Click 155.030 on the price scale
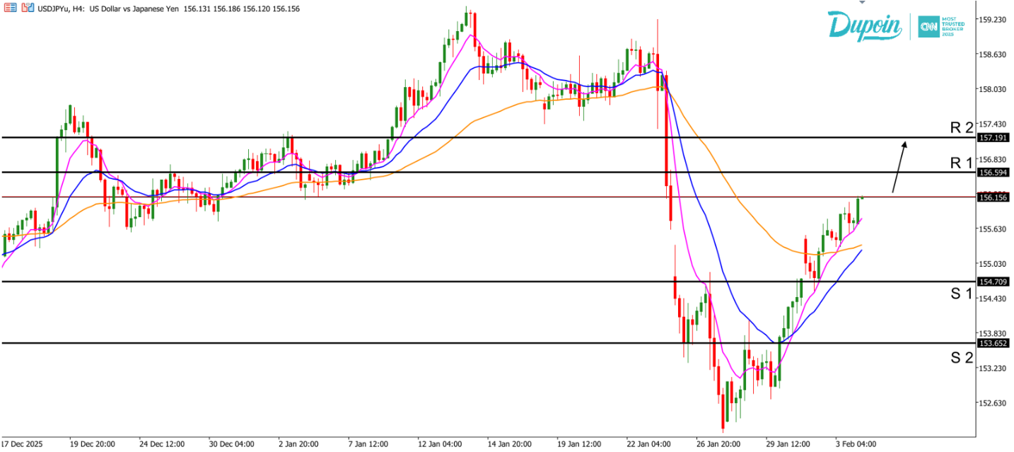Viewport: 1014px width, 452px height. 992,263
